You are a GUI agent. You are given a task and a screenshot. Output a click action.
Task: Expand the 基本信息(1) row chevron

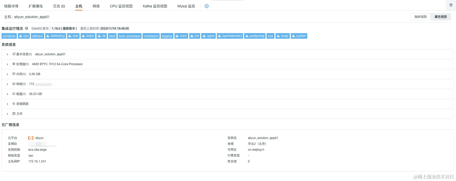pyautogui.click(x=7, y=54)
